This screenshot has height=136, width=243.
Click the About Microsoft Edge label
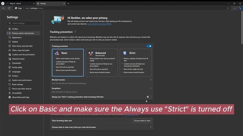(x=21, y=97)
